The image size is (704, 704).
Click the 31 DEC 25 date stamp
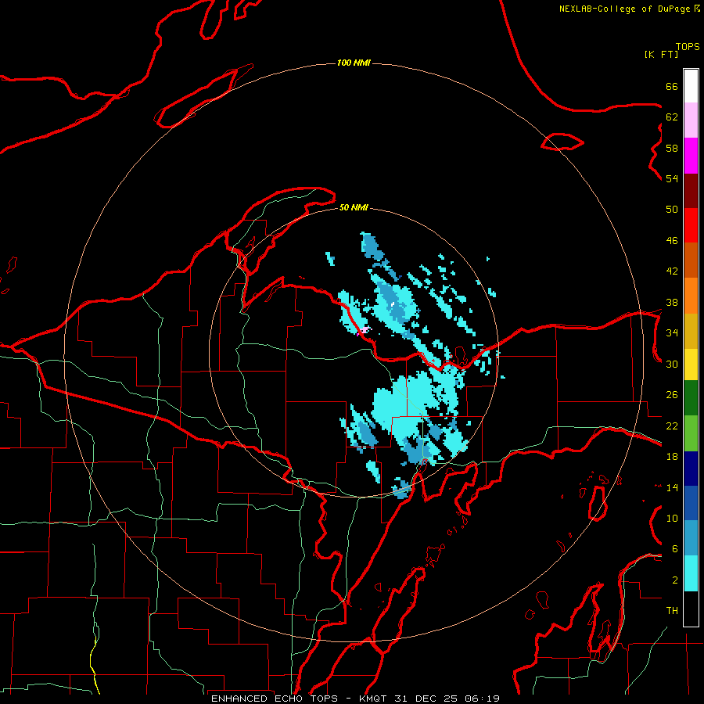tap(426, 699)
